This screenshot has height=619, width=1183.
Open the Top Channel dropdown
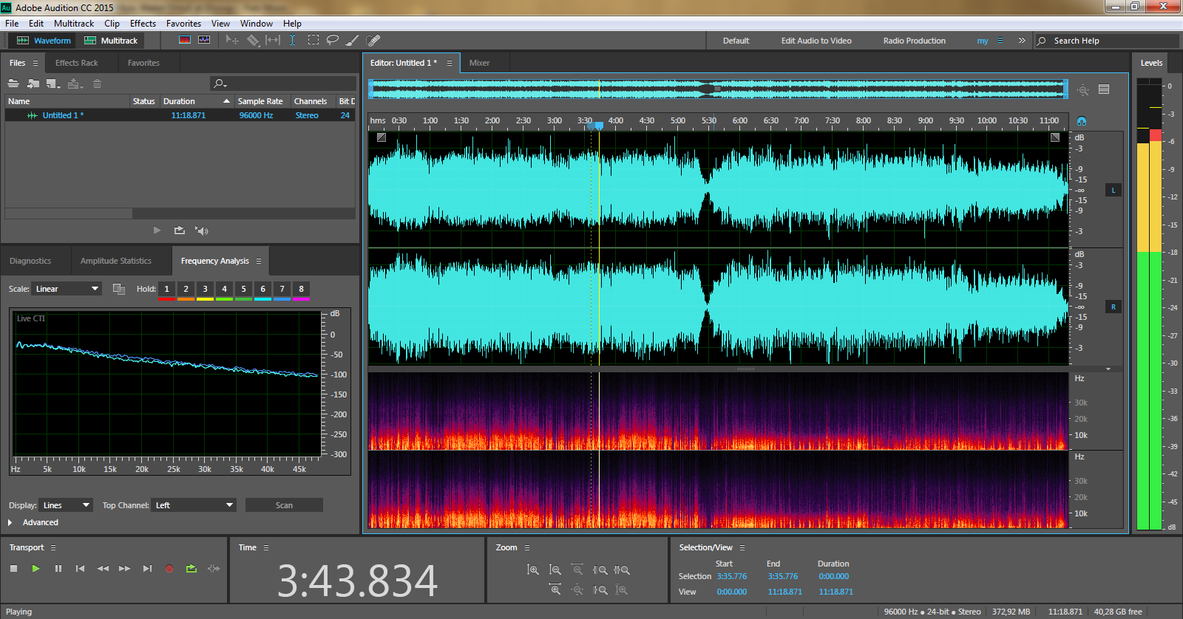(194, 505)
